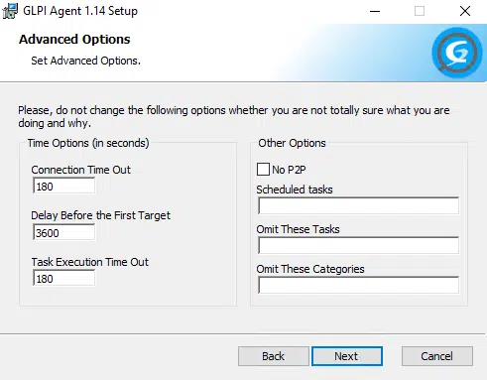Enable the No P2P checkbox
Image resolution: width=487 pixels, height=380 pixels.
(263, 169)
